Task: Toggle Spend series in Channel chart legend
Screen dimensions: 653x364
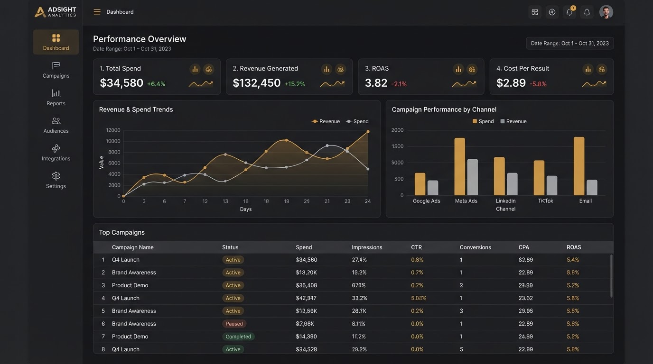Action: (483, 121)
